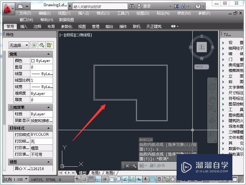
Task: Switch to the 布局2 layout tab
Action: click(x=110, y=173)
